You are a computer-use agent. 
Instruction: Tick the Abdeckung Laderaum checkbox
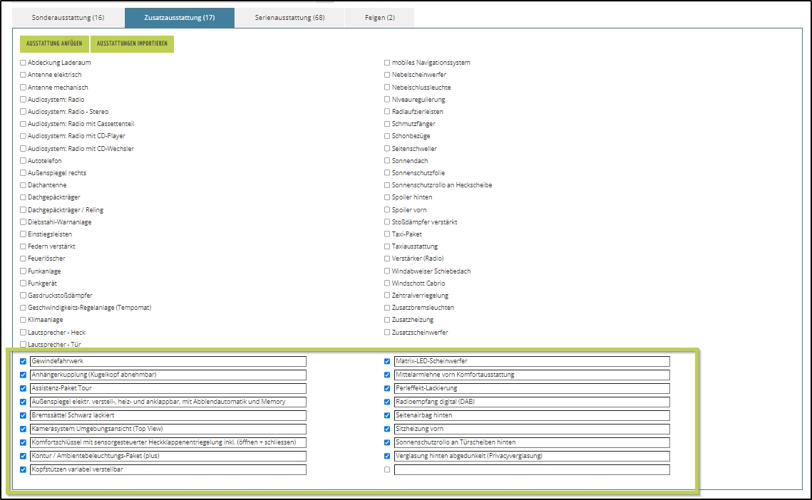click(x=23, y=63)
